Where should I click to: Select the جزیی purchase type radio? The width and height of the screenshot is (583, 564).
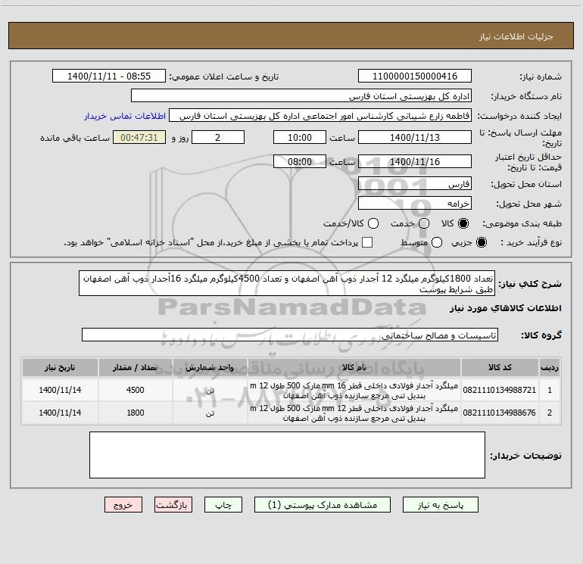tap(481, 242)
